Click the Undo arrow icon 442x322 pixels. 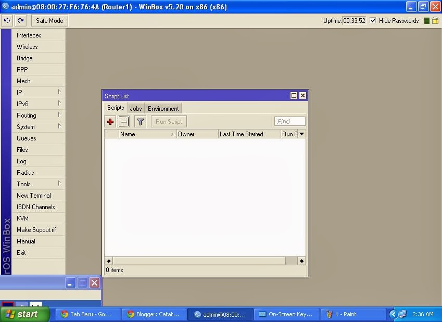coord(6,20)
